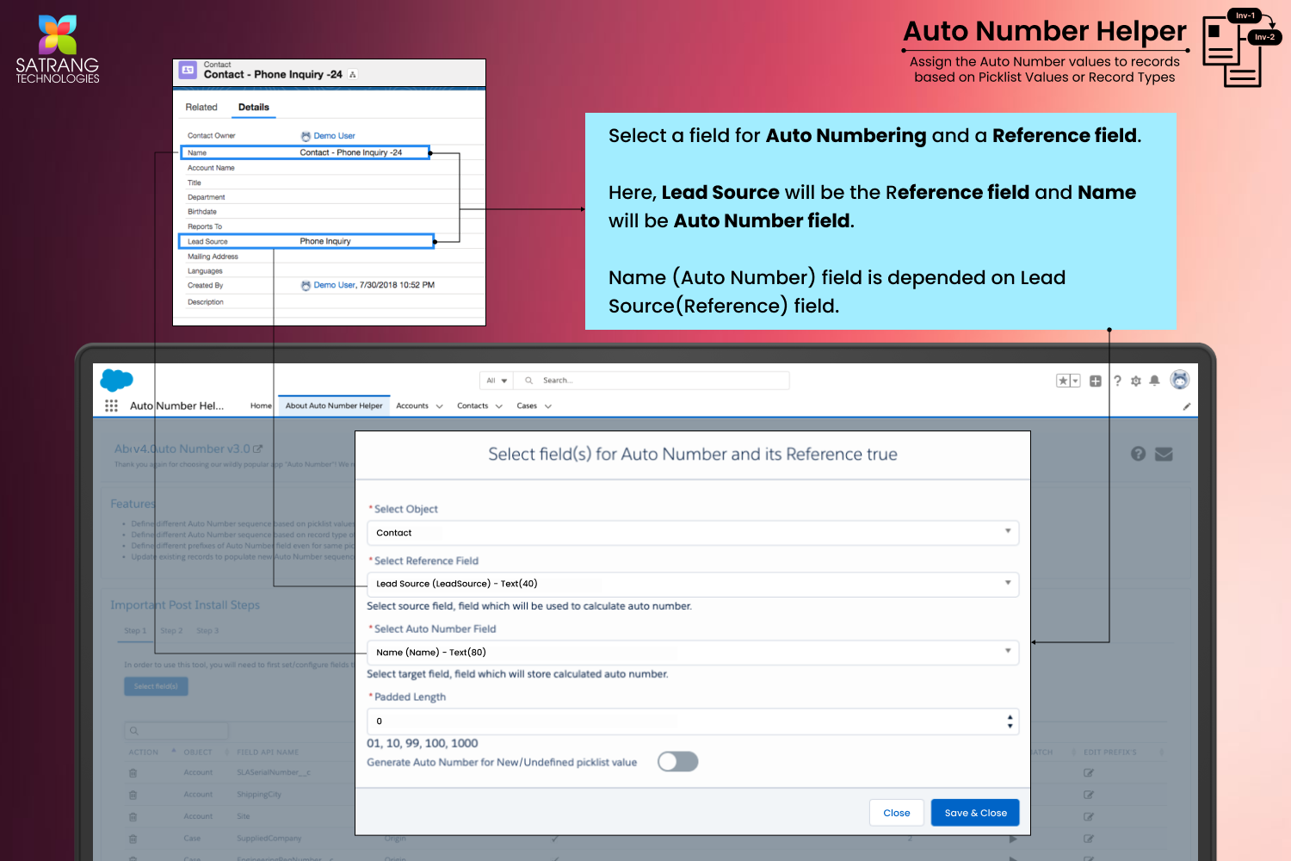Select the Step 1 tab
The height and width of the screenshot is (861, 1291).
pyautogui.click(x=135, y=631)
